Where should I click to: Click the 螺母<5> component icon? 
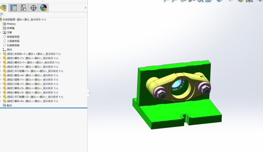point(5,88)
